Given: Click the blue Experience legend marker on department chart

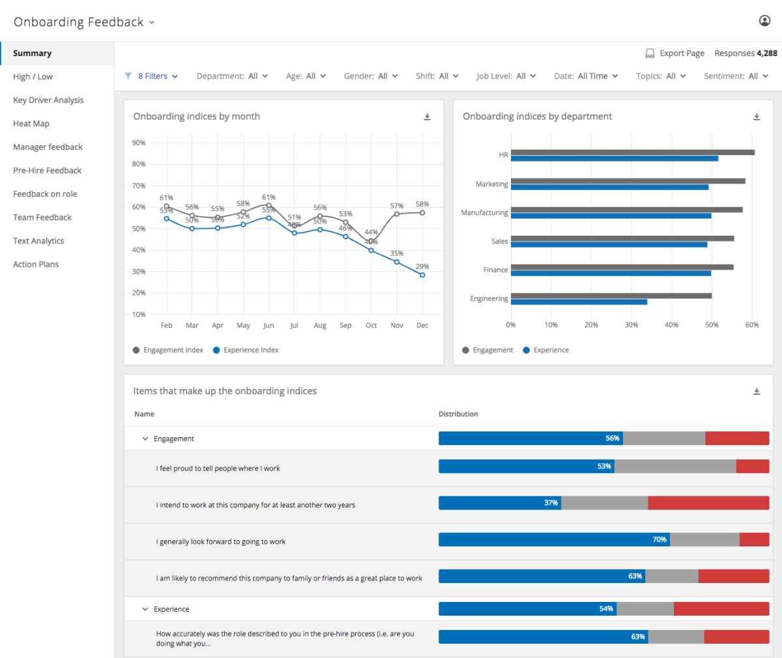Looking at the screenshot, I should pyautogui.click(x=525, y=350).
